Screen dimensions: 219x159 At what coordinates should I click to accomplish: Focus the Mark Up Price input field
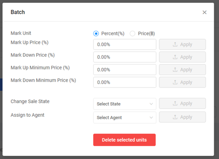(125, 45)
